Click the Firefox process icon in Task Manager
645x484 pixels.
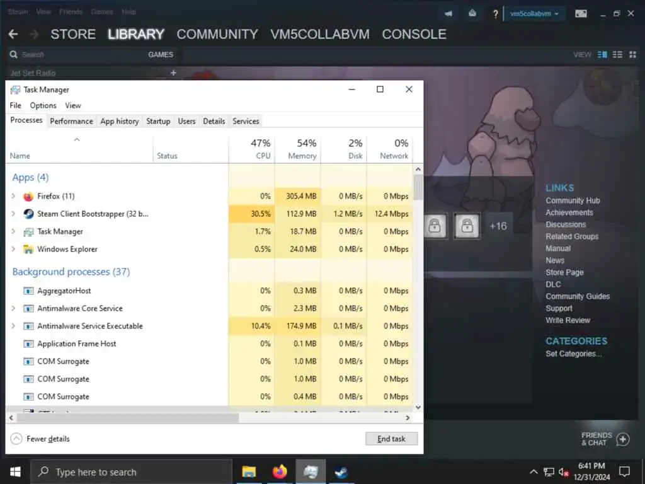coord(28,197)
